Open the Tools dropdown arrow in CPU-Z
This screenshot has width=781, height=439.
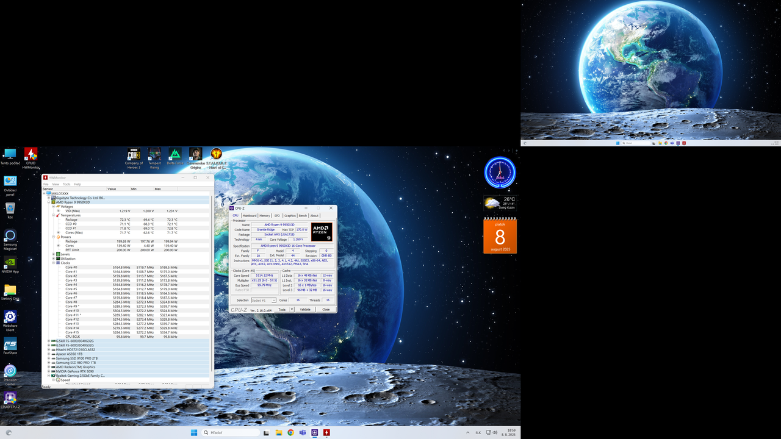292,310
